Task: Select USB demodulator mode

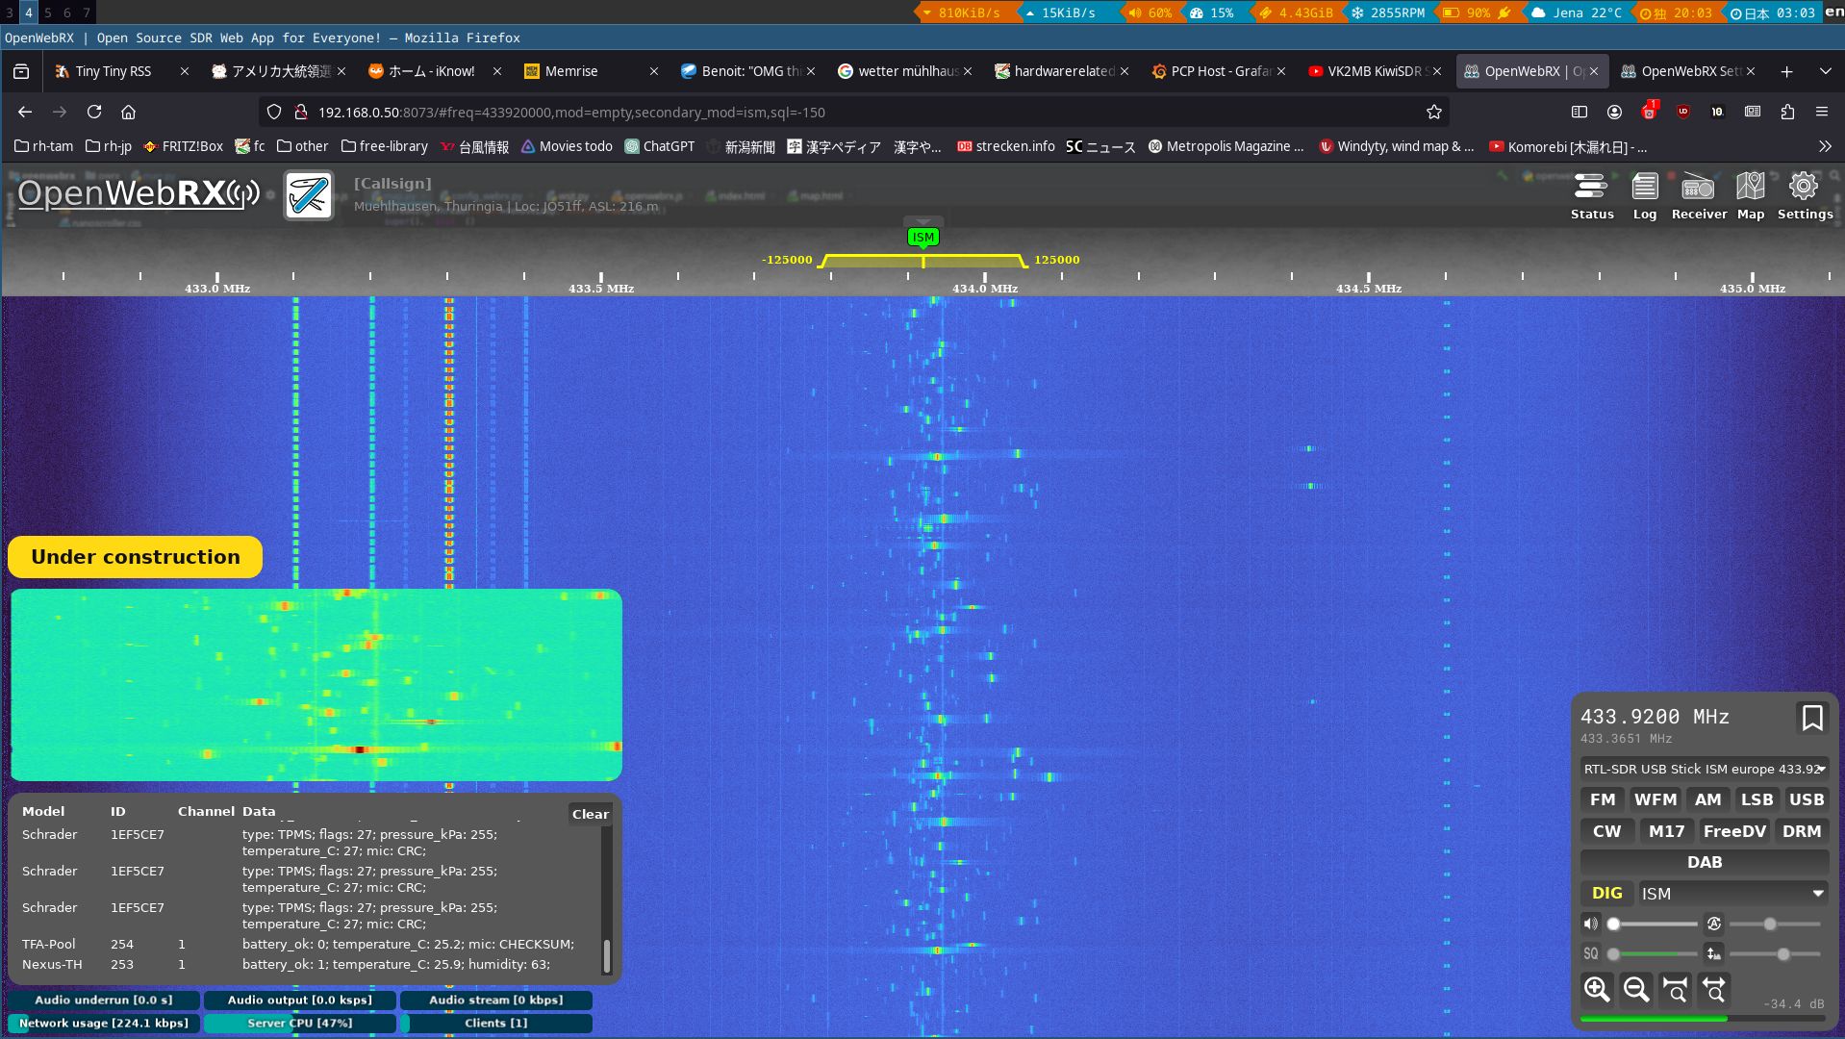Action: pyautogui.click(x=1807, y=799)
